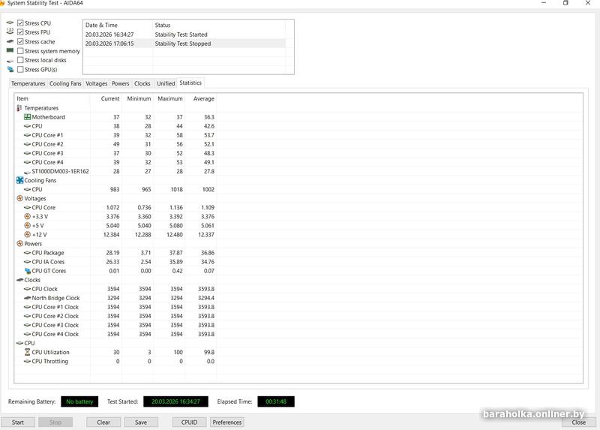This screenshot has width=600, height=430.
Task: Click the Powers group icon
Action: pyautogui.click(x=20, y=244)
